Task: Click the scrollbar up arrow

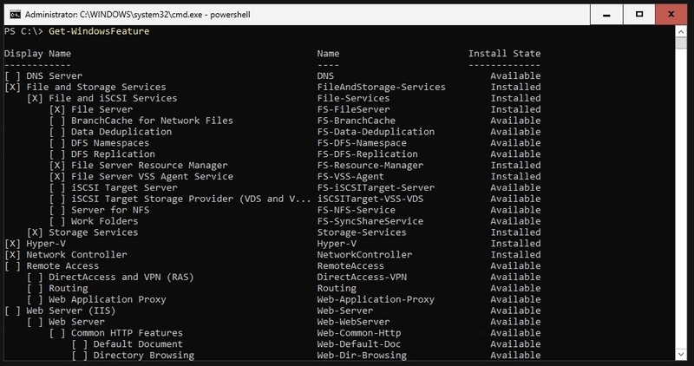Action: coord(681,31)
